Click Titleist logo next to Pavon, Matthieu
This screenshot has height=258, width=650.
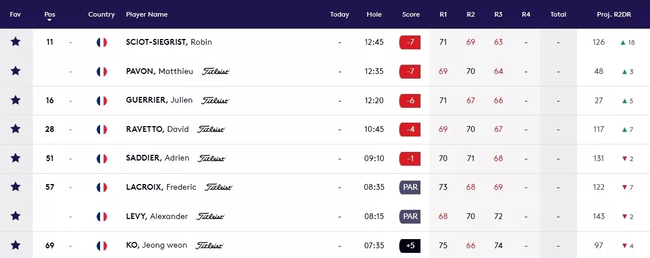click(x=216, y=71)
